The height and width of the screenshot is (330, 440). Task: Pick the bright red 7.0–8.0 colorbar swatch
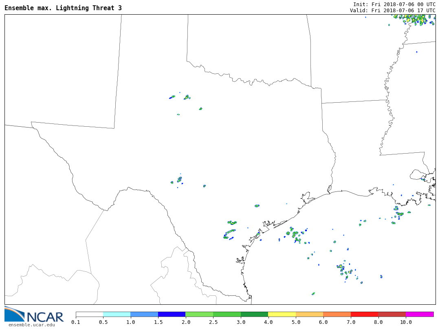coord(364,314)
